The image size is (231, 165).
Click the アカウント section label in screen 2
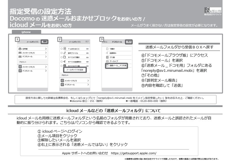[65, 75]
